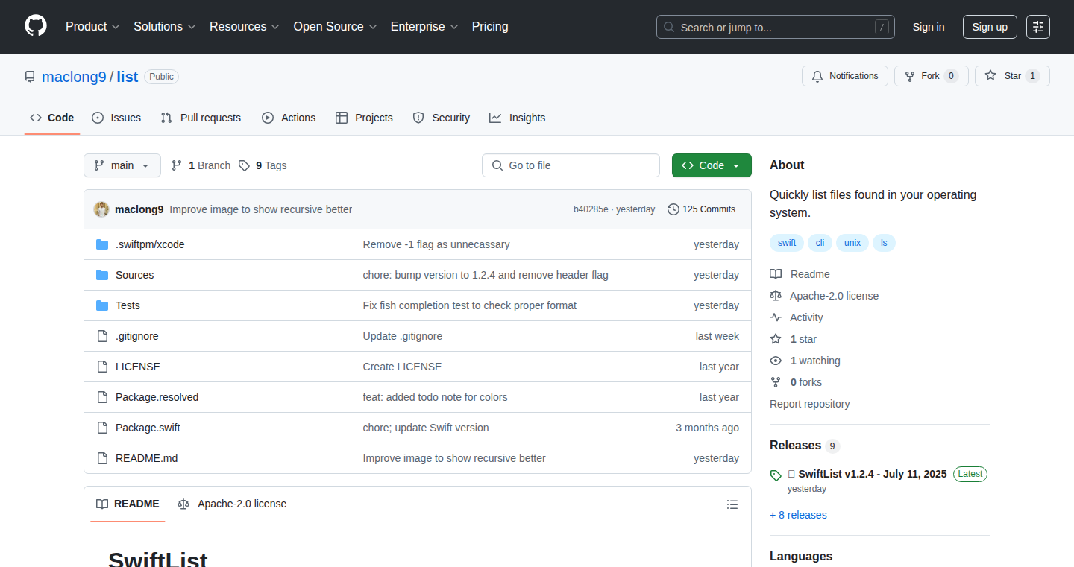
Task: Click the eye icon beside 1 watching
Action: click(x=776, y=361)
